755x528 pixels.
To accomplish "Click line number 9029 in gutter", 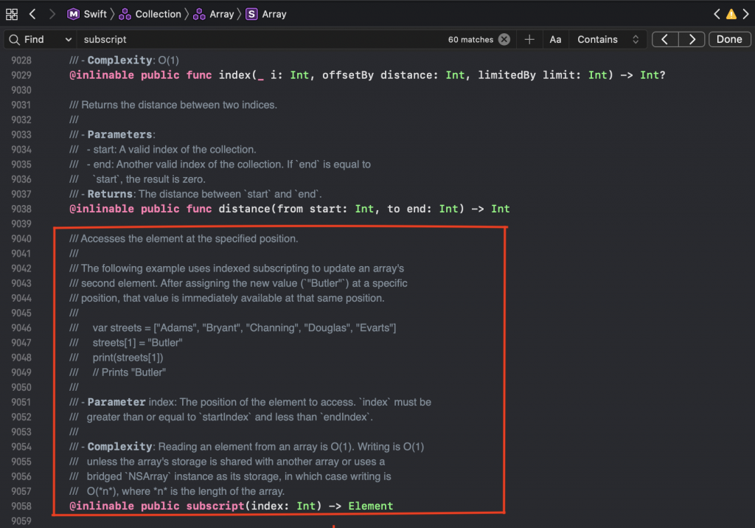I will (x=21, y=75).
